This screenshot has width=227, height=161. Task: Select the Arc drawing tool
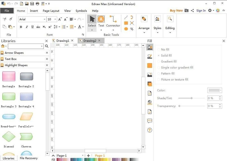coord(132,17)
